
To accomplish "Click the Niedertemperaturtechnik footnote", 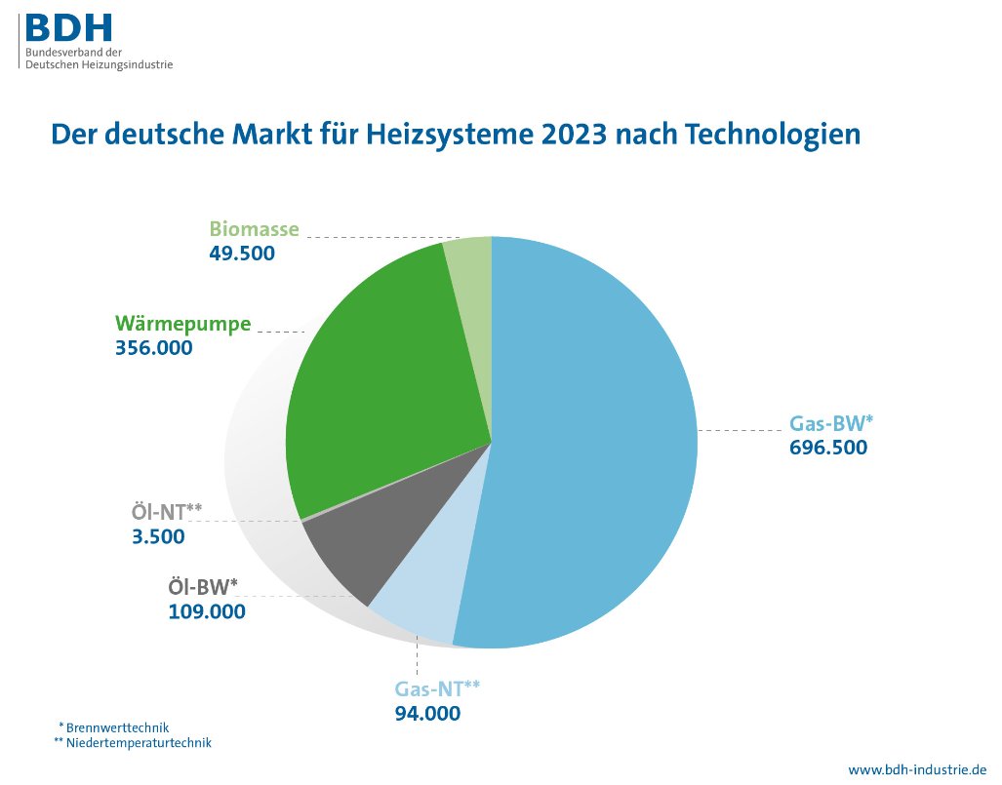I will coord(133,743).
